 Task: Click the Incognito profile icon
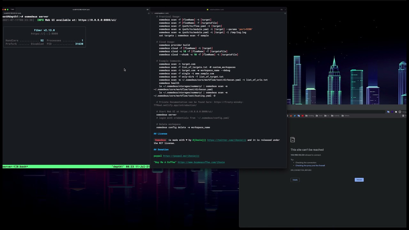point(400,112)
